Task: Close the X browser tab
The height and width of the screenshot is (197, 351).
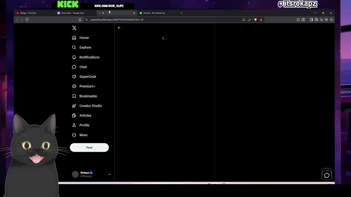Action: click(x=134, y=13)
